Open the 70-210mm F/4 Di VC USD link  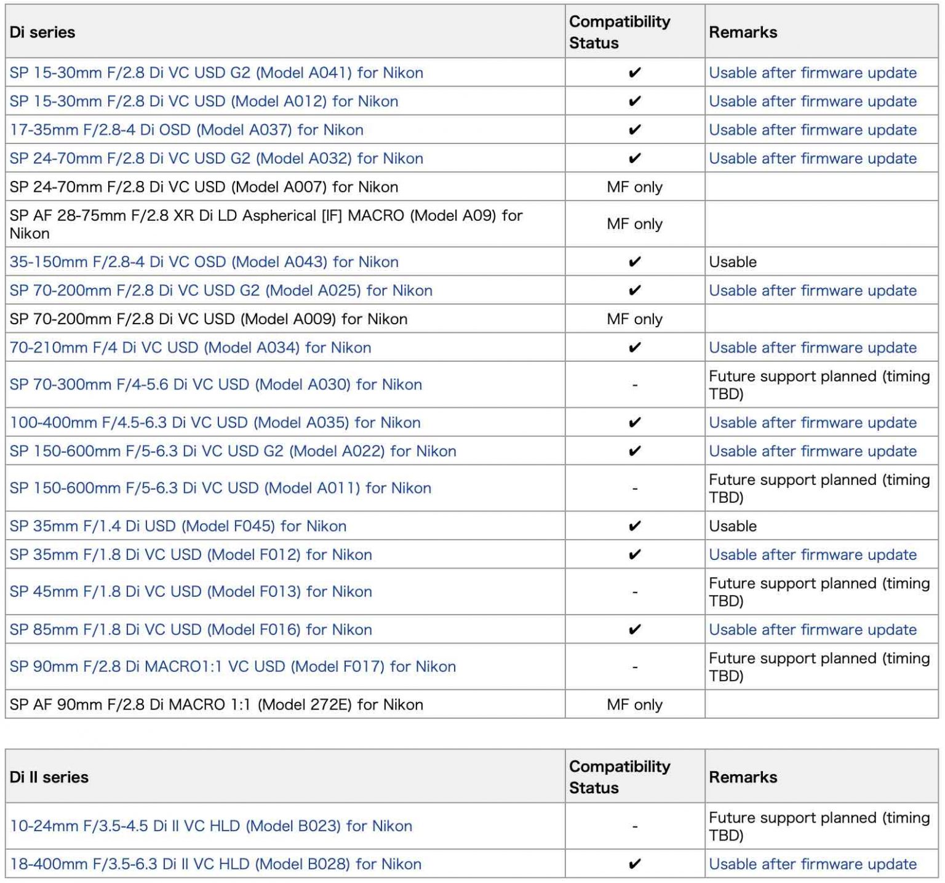(189, 347)
